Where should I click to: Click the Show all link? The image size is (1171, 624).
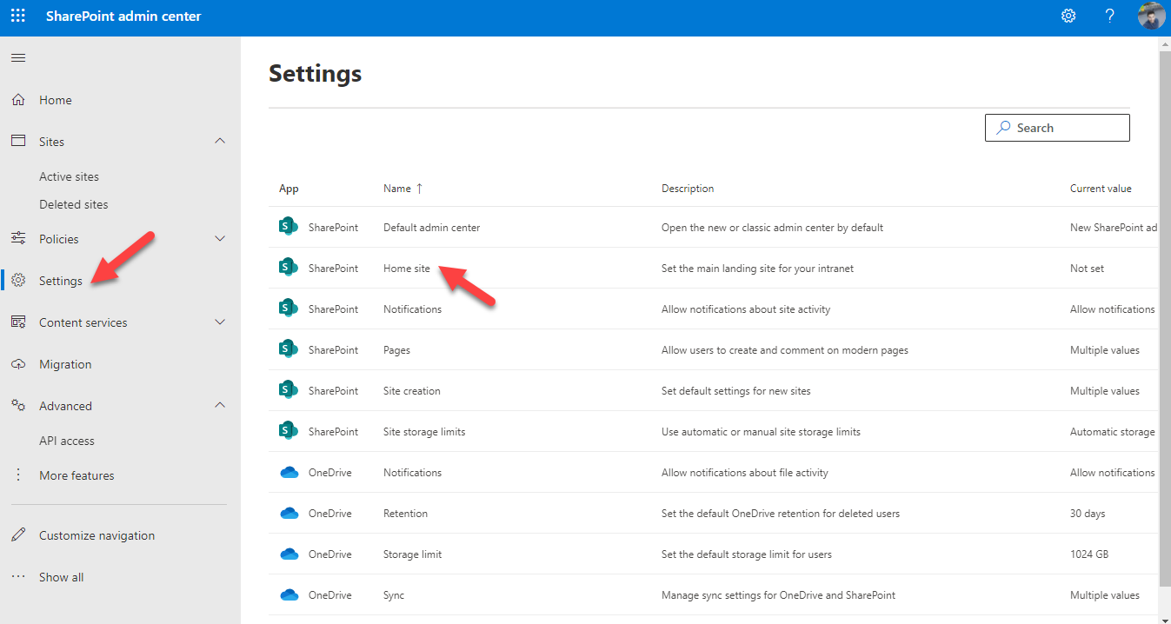(61, 576)
